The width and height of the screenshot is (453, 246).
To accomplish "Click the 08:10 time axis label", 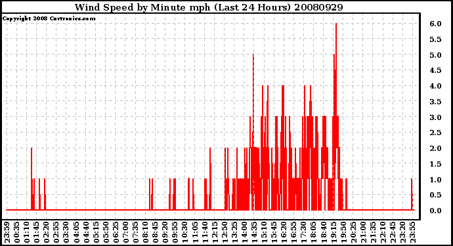I will (x=145, y=232).
